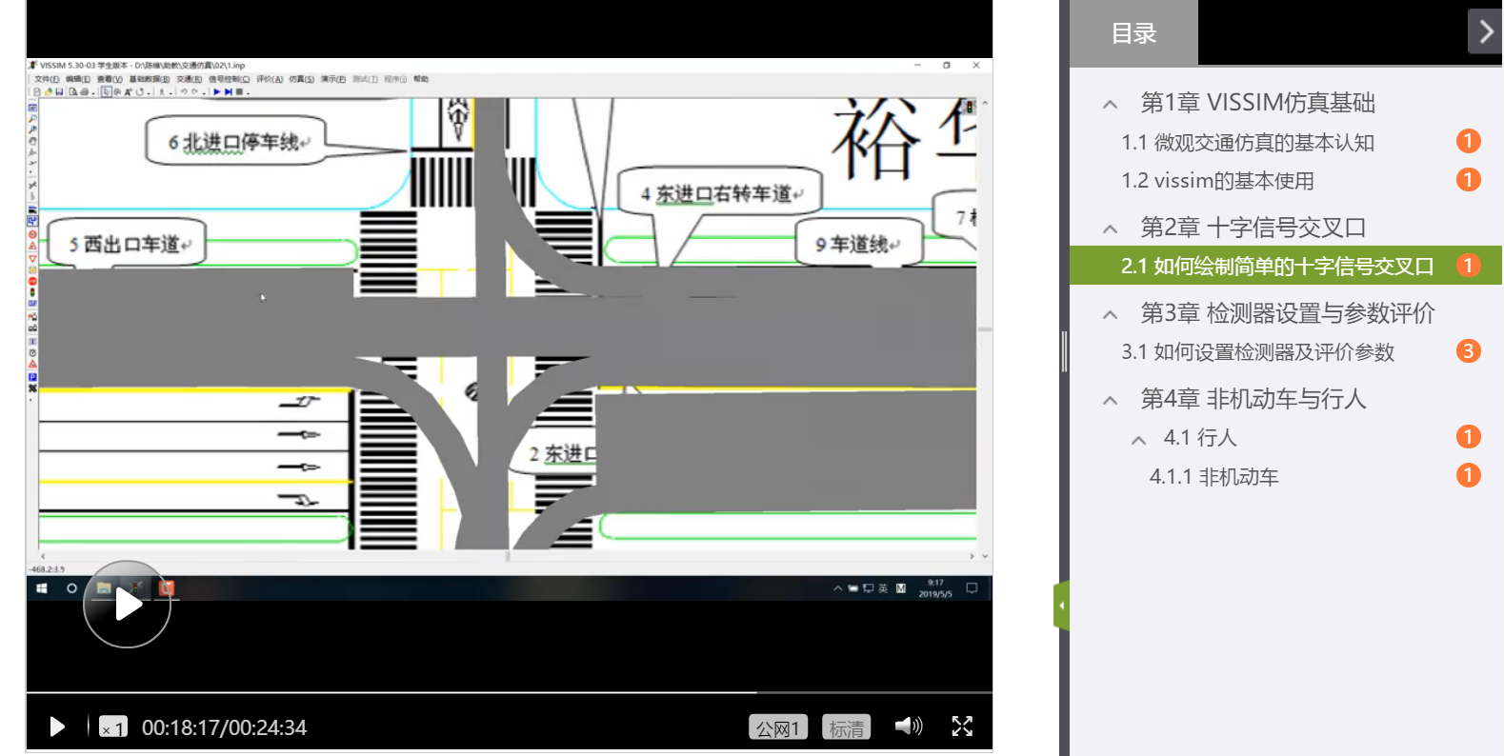This screenshot has height=756, width=1504.
Task: Collapse the 第3章 检测器设置与参数评价 chapter
Action: pos(1110,314)
